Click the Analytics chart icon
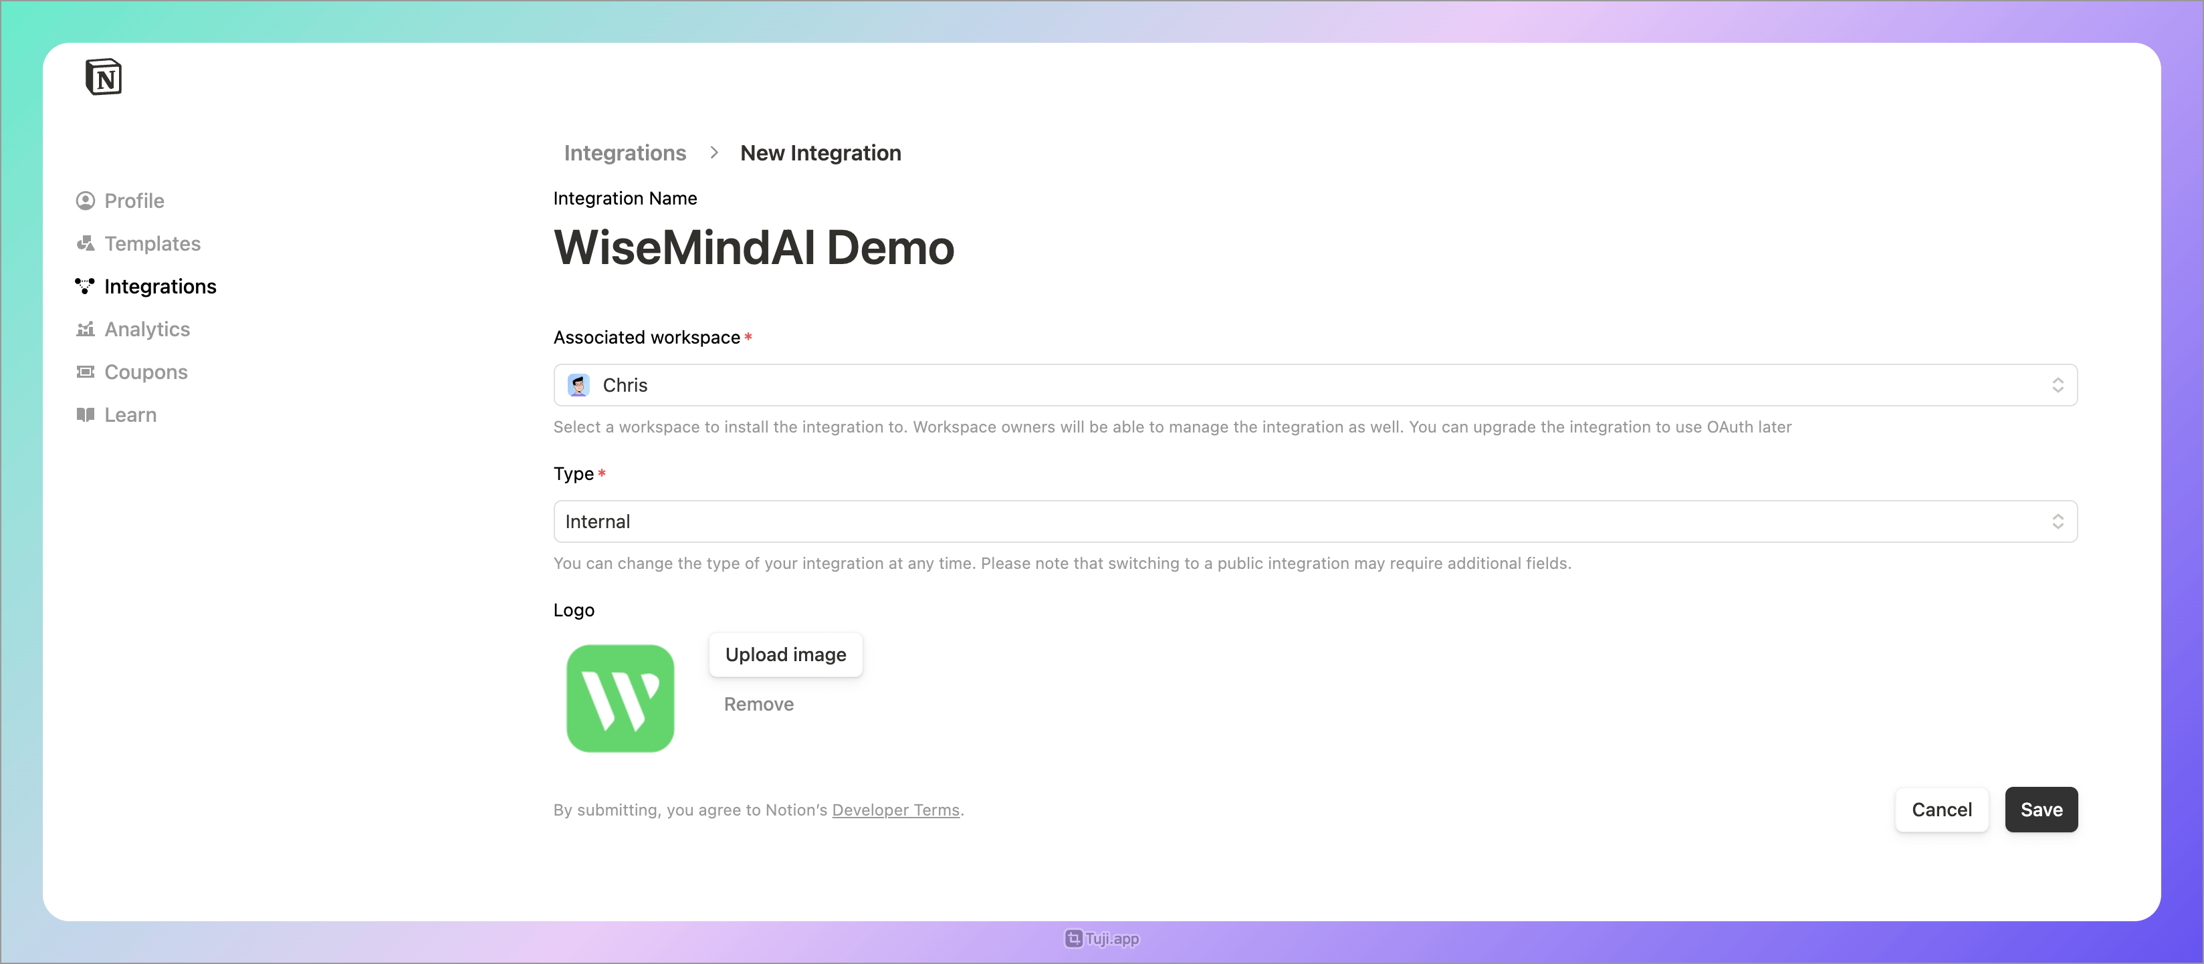 (85, 330)
